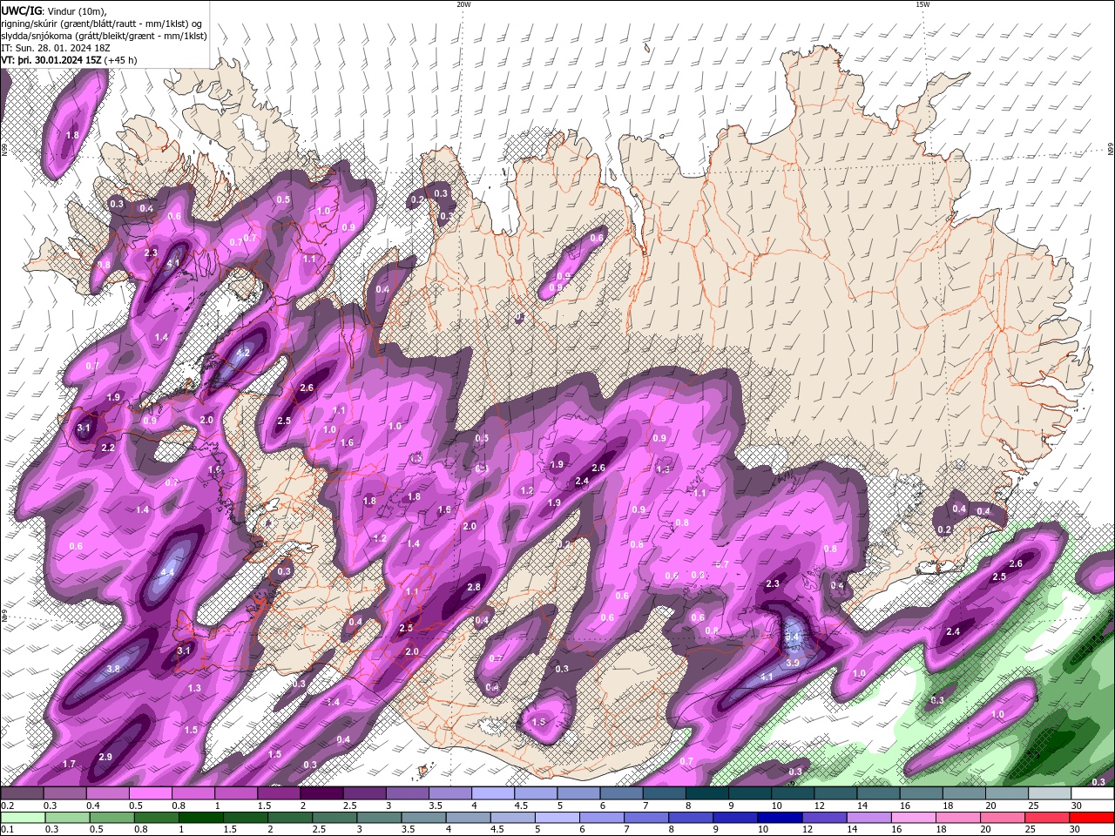Click the white last swatch of the upper legend row
The height and width of the screenshot is (836, 1115).
pyautogui.click(x=1092, y=793)
